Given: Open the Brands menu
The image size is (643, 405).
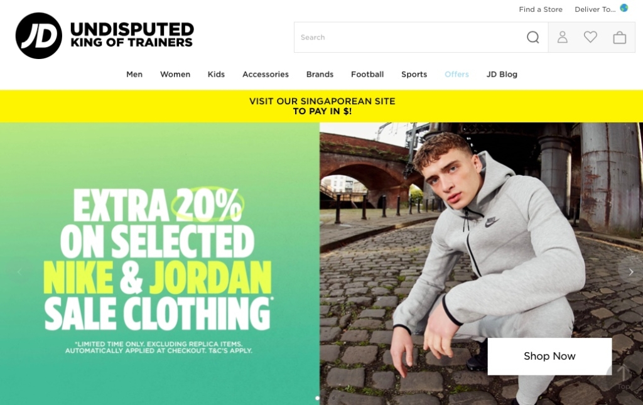Looking at the screenshot, I should pyautogui.click(x=320, y=74).
